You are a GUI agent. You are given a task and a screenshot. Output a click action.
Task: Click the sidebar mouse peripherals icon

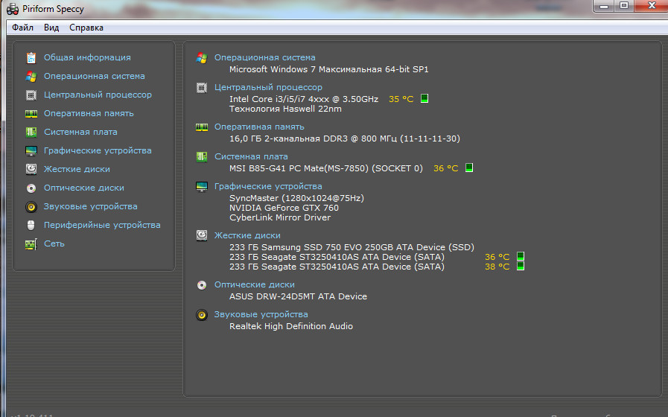point(31,225)
